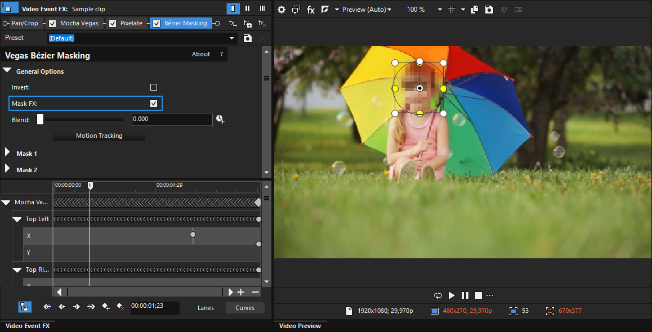Open the Preset dropdown arrow

(231, 38)
